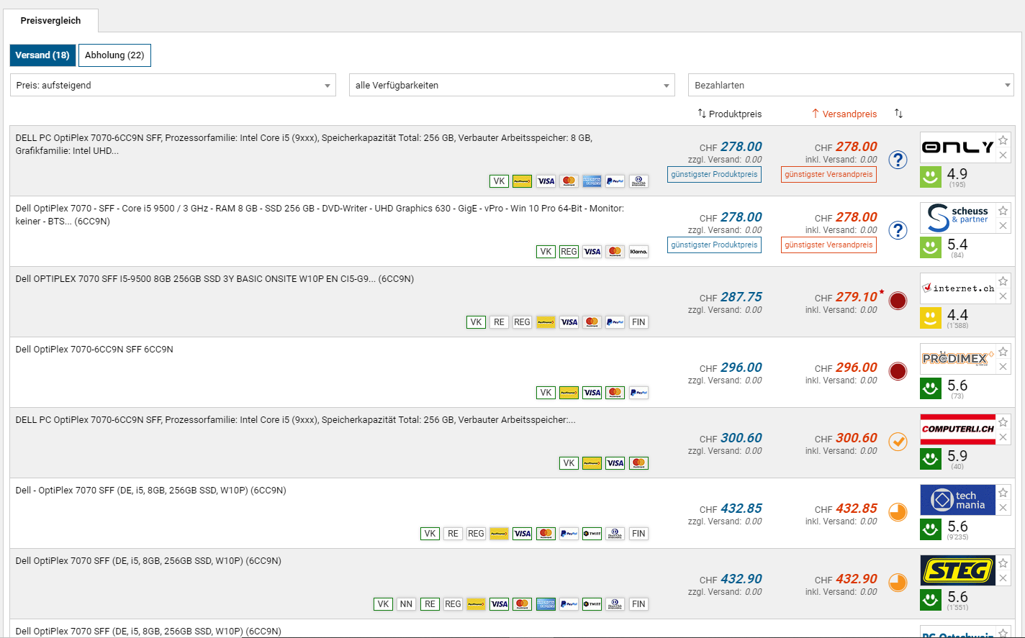Click the PayPal icon in the Prodimex row
Image resolution: width=1025 pixels, height=638 pixels.
[638, 393]
